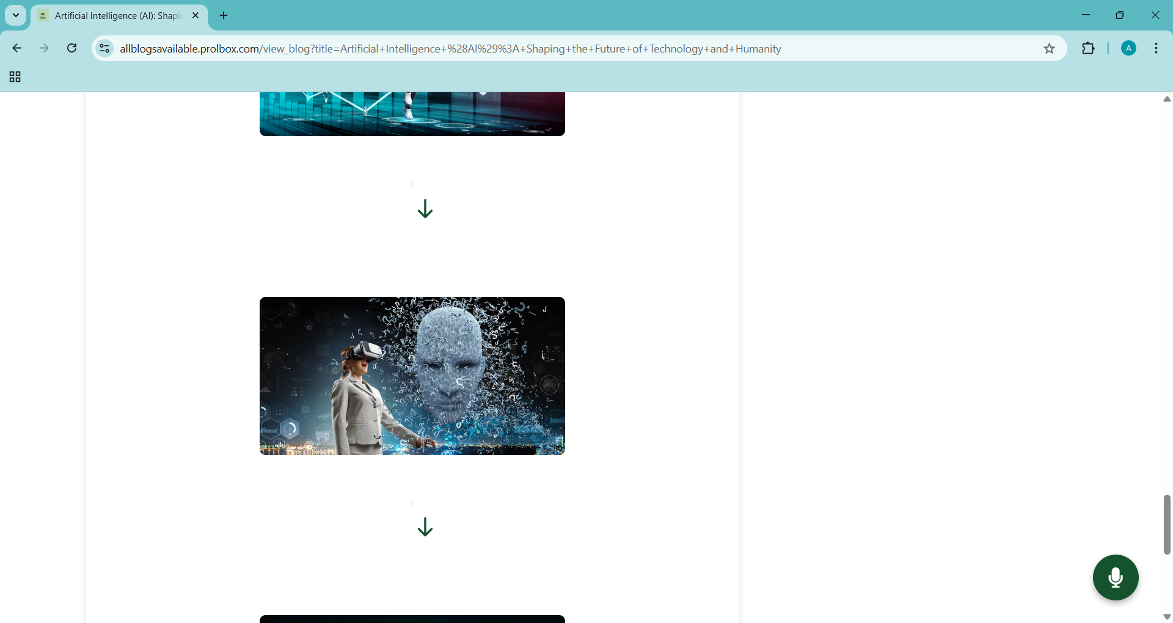
Task: Go back to the previous page
Action: tap(17, 49)
